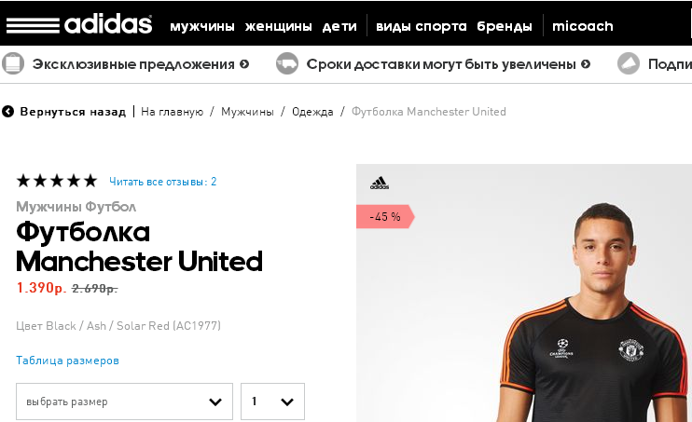Go to На главную breadcrumb
692x422 pixels.
point(173,112)
